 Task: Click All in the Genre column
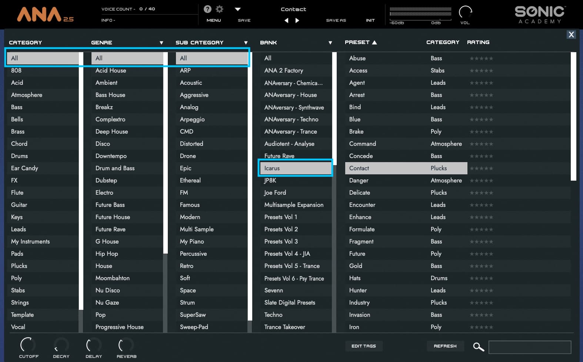point(127,58)
